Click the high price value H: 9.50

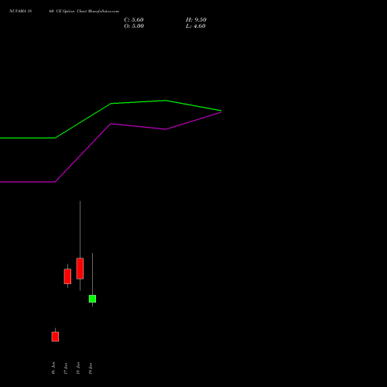tap(196, 20)
